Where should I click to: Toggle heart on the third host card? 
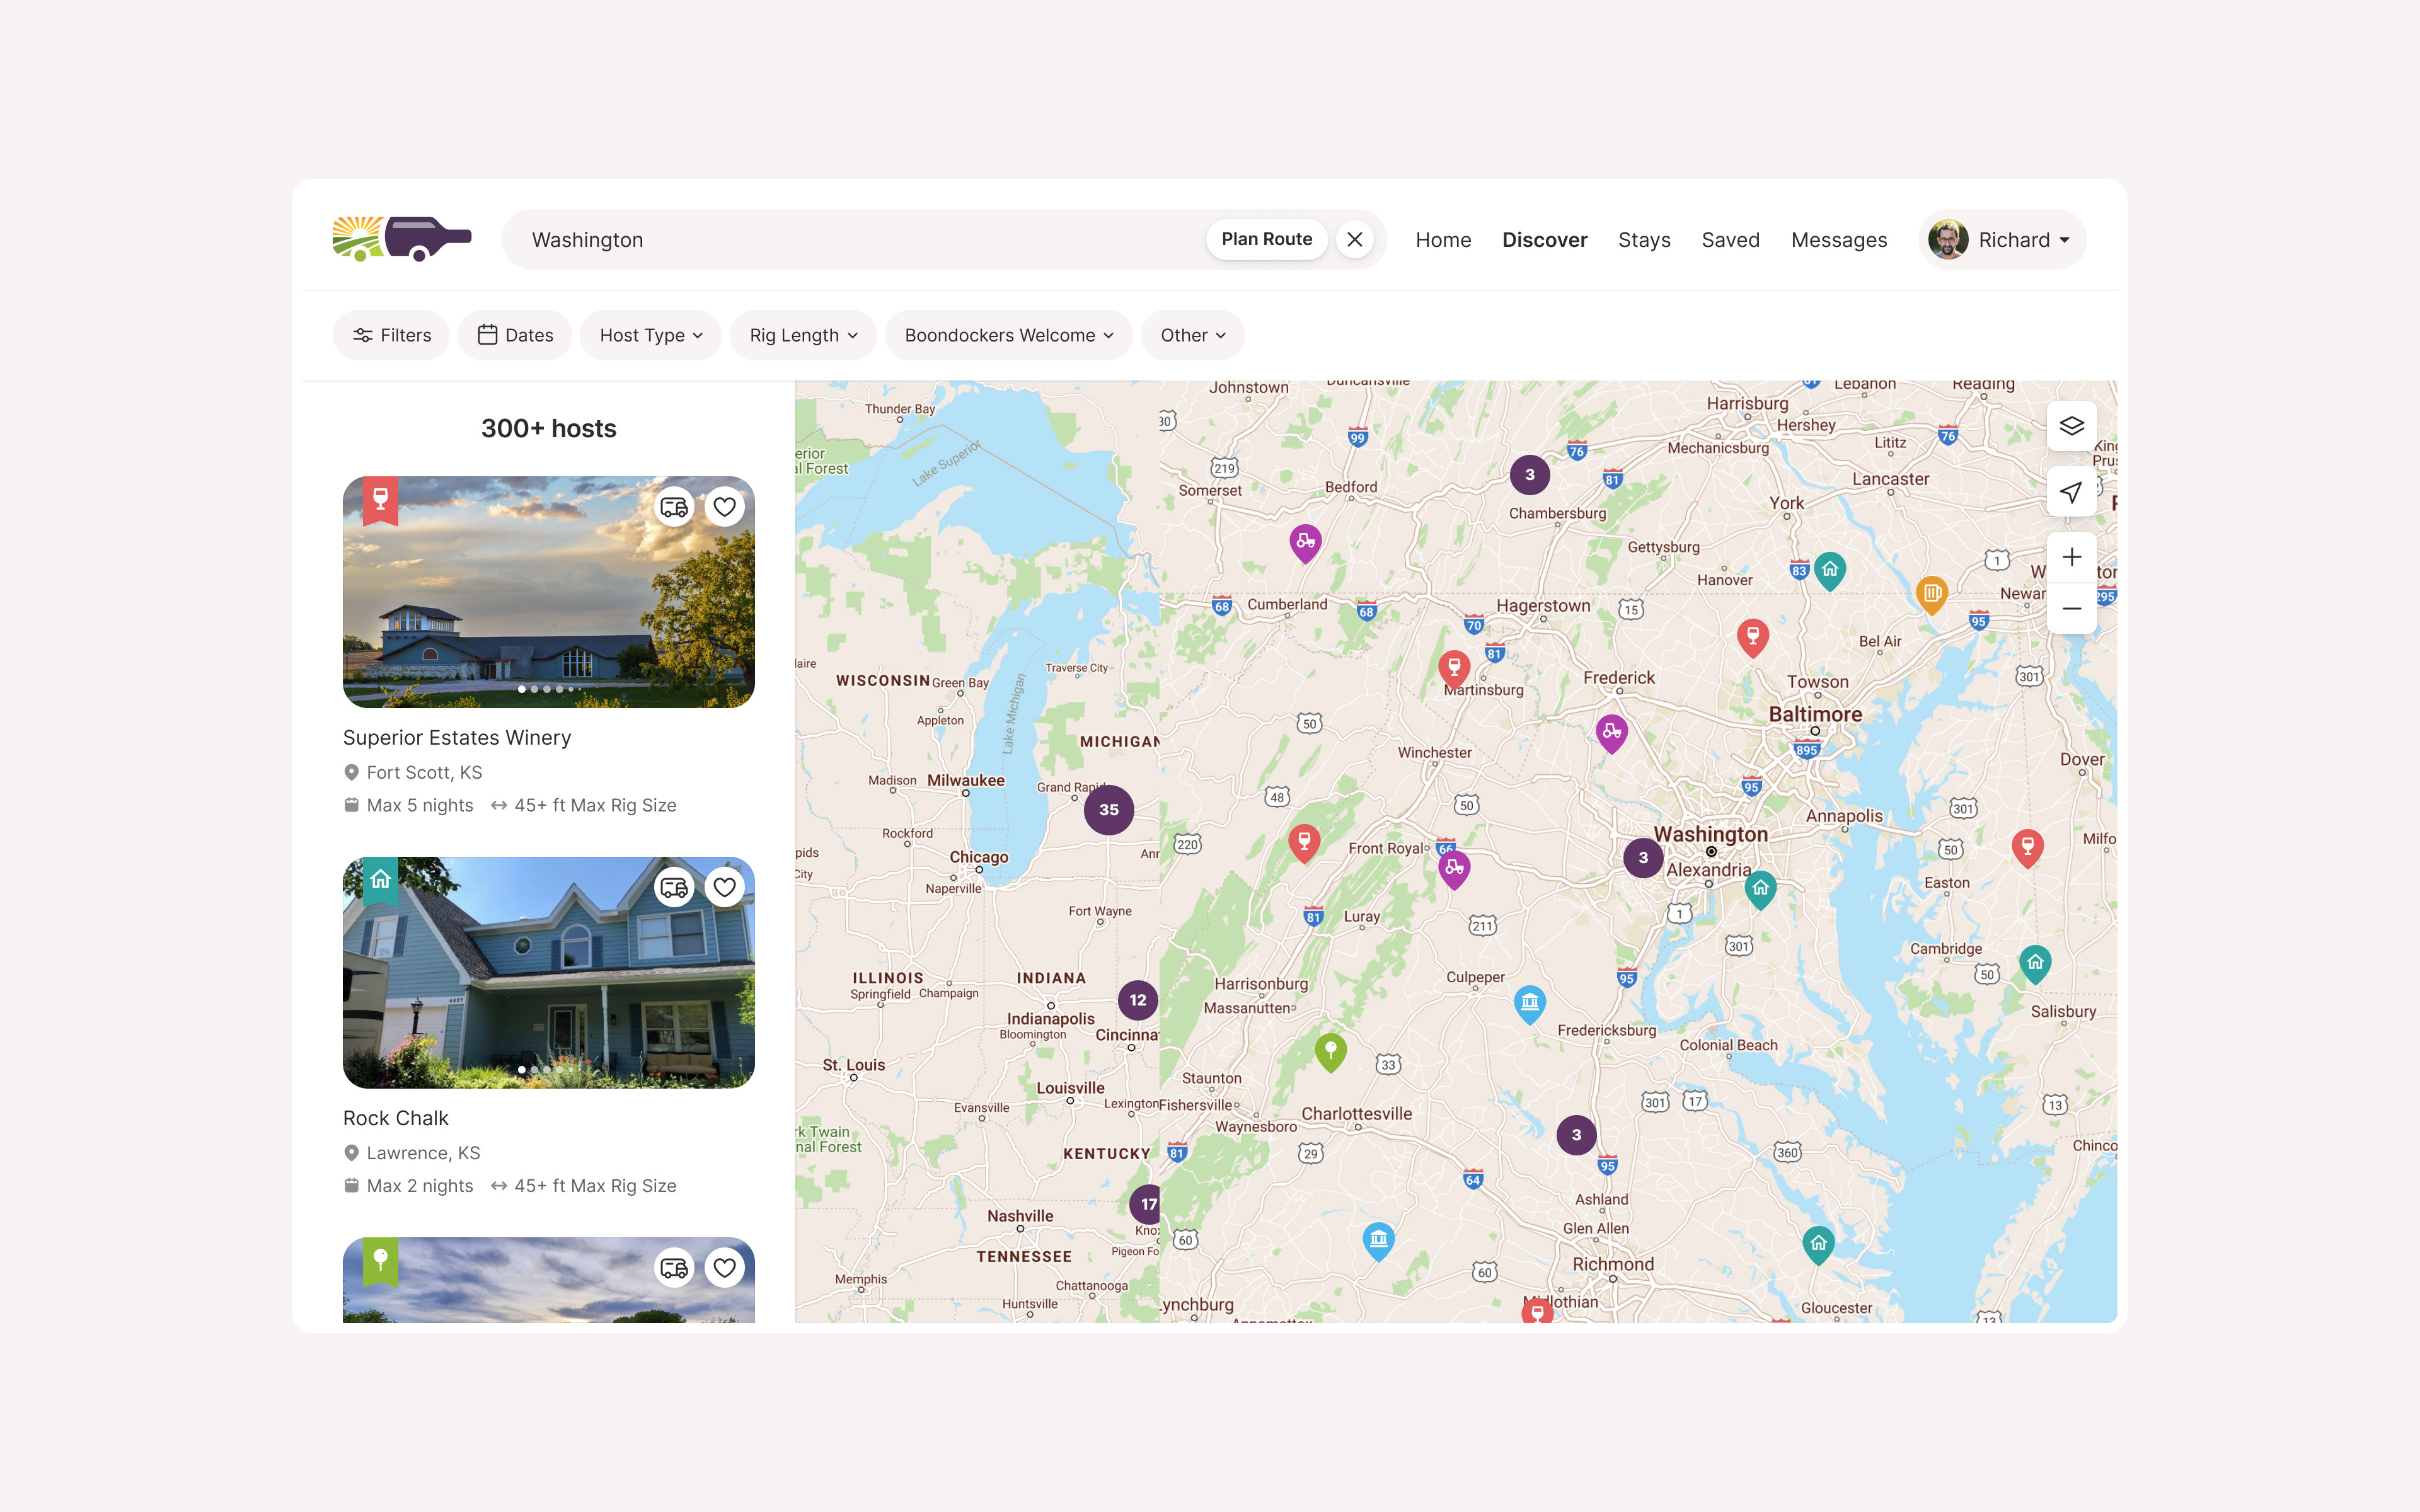[x=724, y=1268]
